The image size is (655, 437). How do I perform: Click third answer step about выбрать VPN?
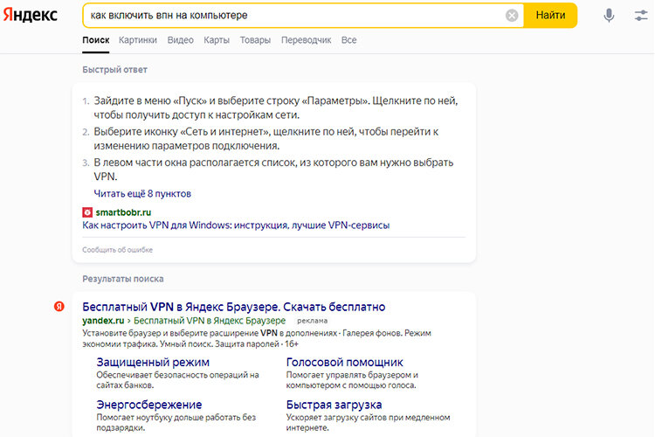[273, 170]
